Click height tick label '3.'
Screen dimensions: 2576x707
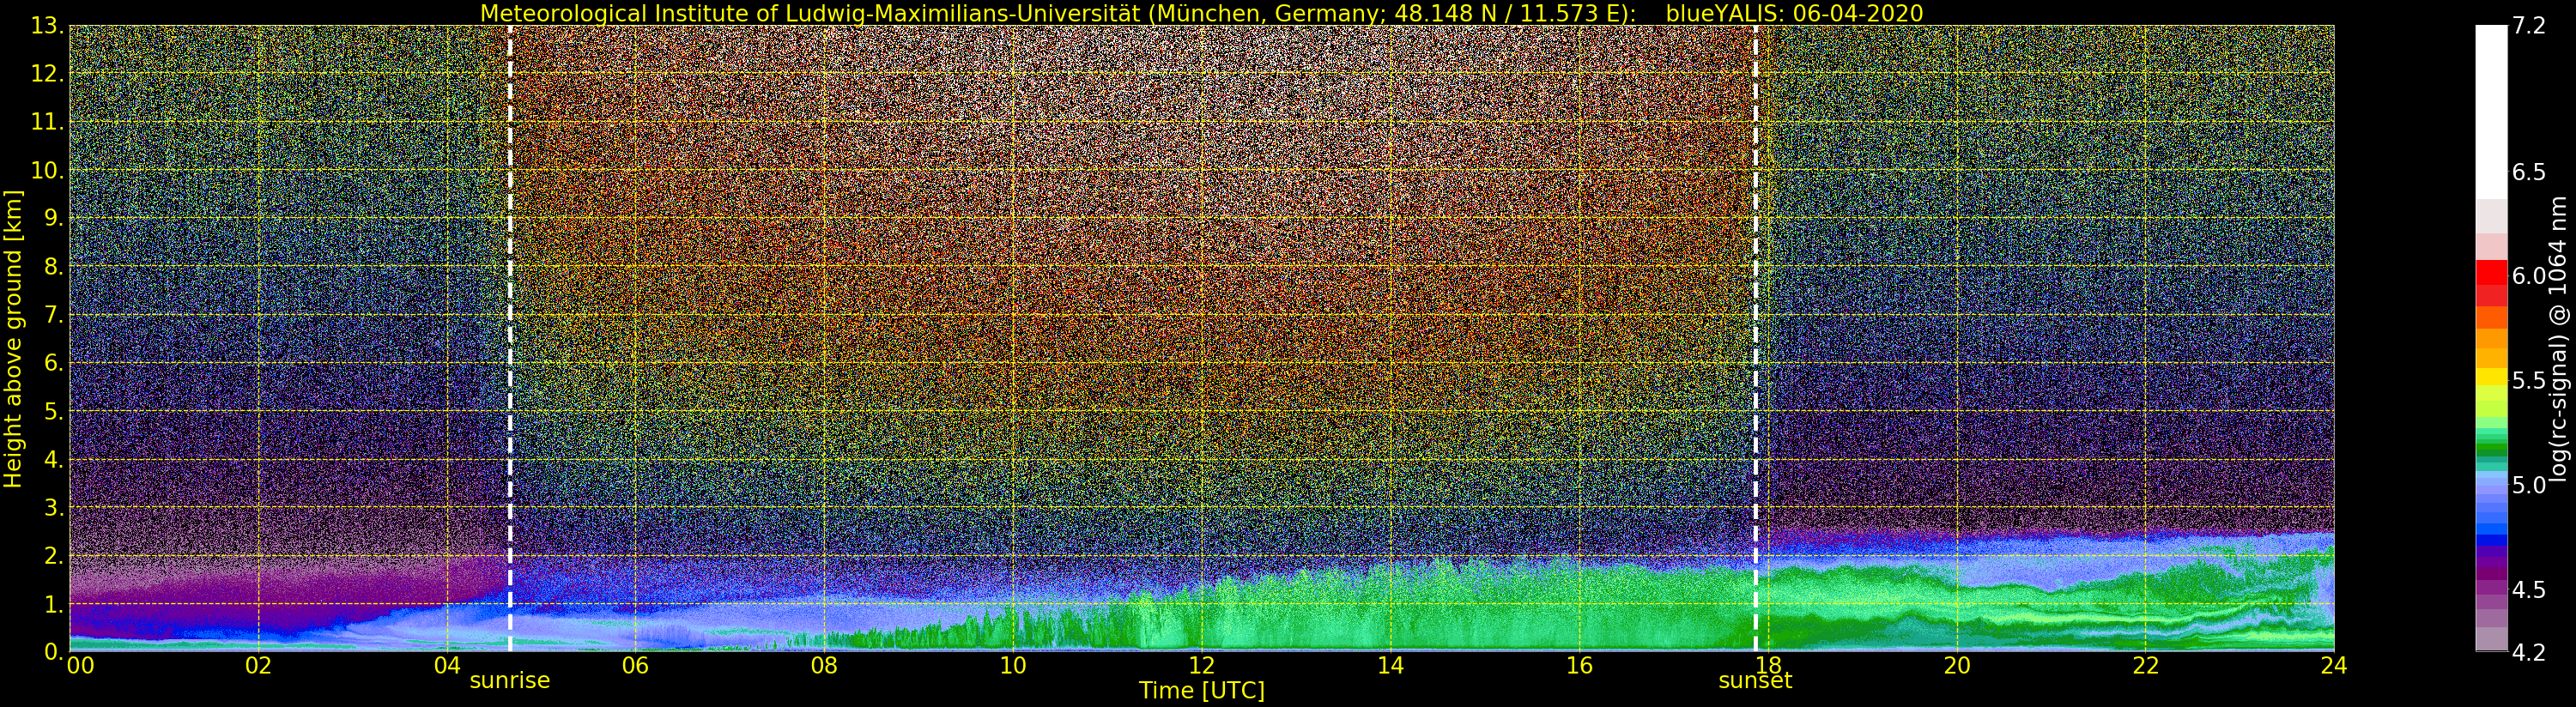click(x=54, y=507)
